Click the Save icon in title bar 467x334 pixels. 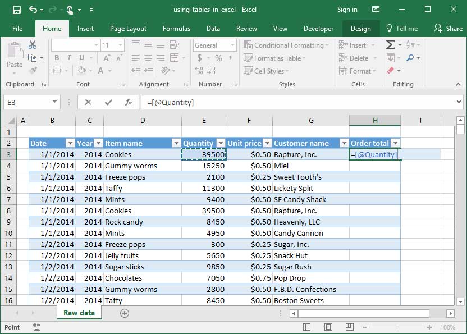(17, 10)
